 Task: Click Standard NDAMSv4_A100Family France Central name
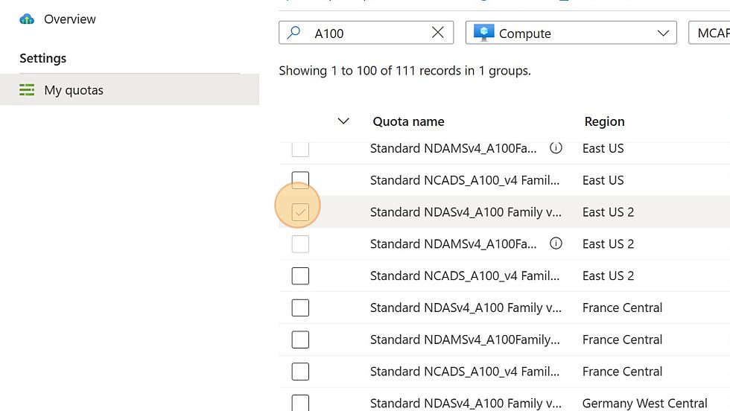click(x=465, y=340)
